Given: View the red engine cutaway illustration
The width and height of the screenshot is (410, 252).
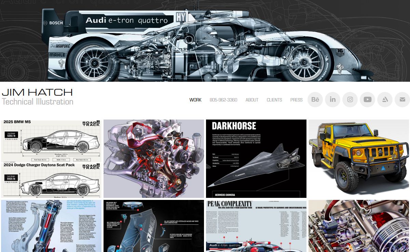Looking at the screenshot, I should point(154,158).
